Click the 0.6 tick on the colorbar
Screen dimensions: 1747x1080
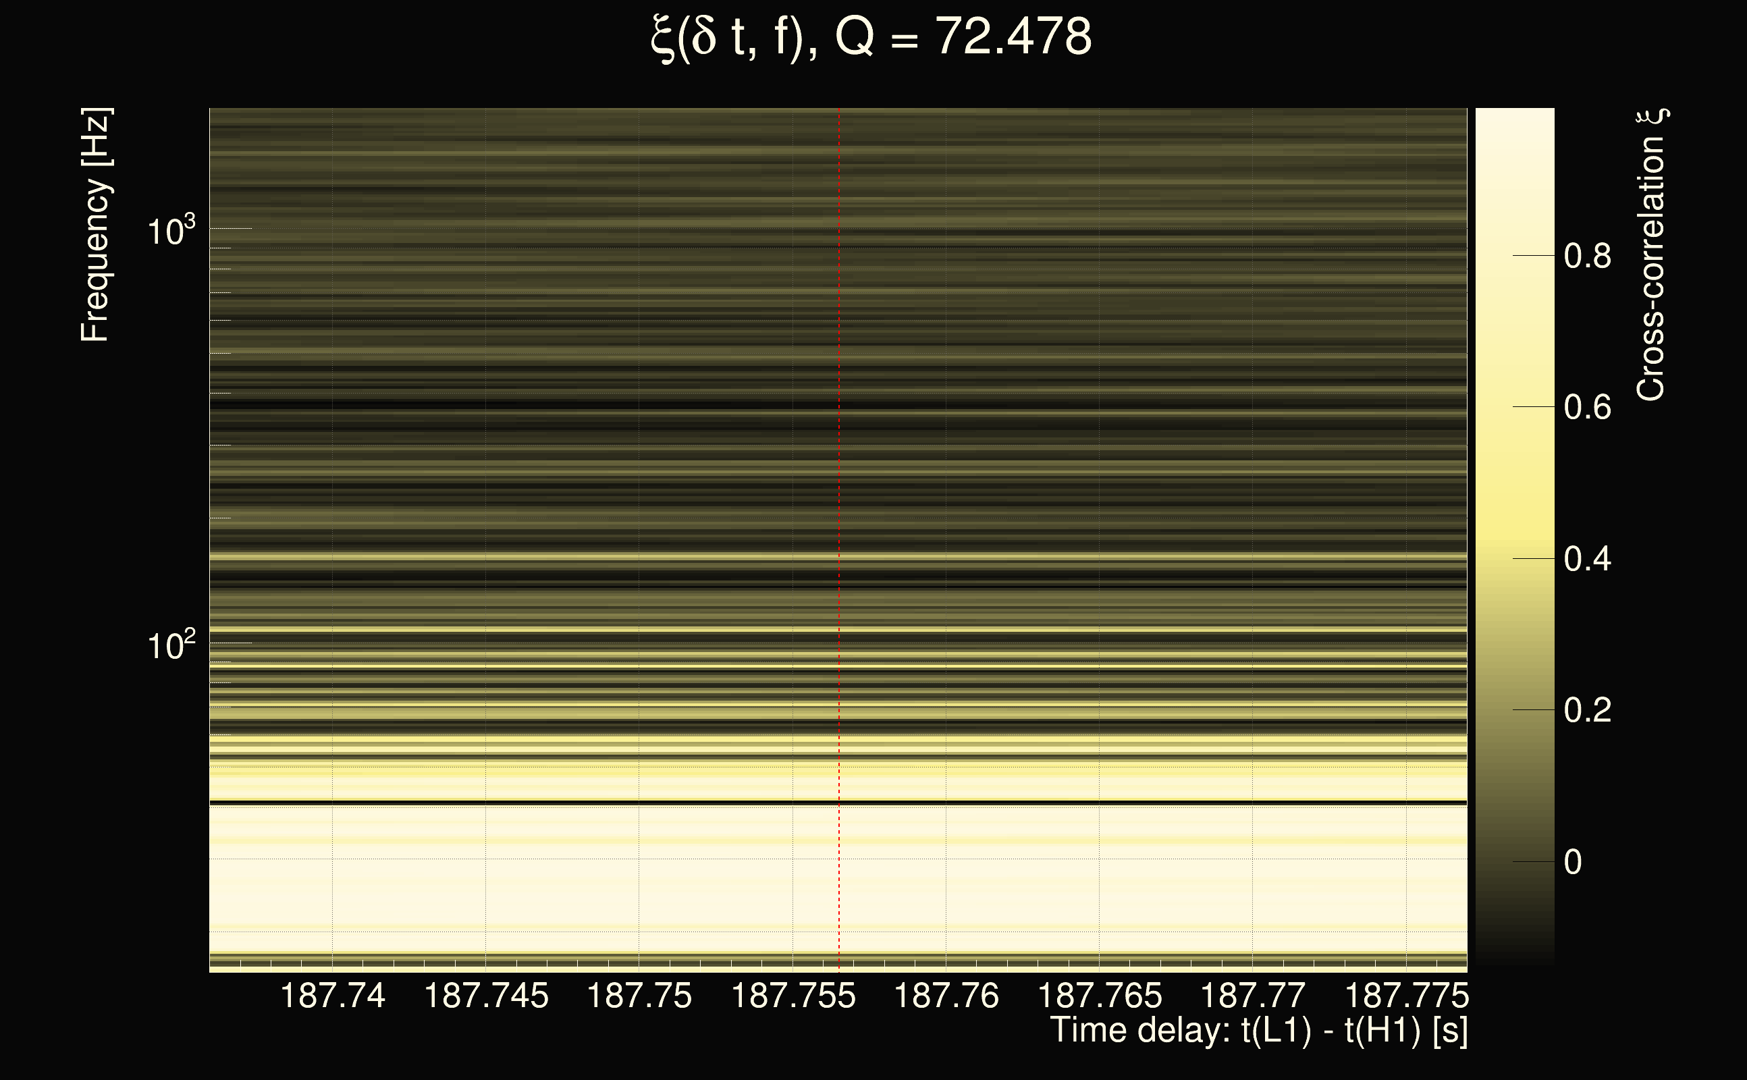tap(1587, 407)
